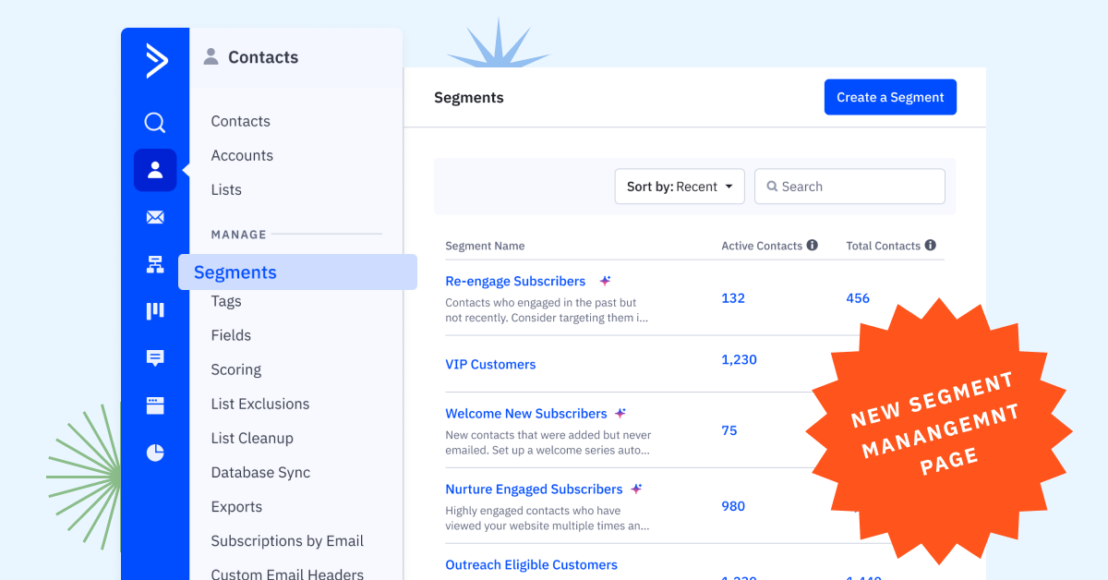Open the search icon in sidebar
The image size is (1108, 580).
pyautogui.click(x=155, y=123)
